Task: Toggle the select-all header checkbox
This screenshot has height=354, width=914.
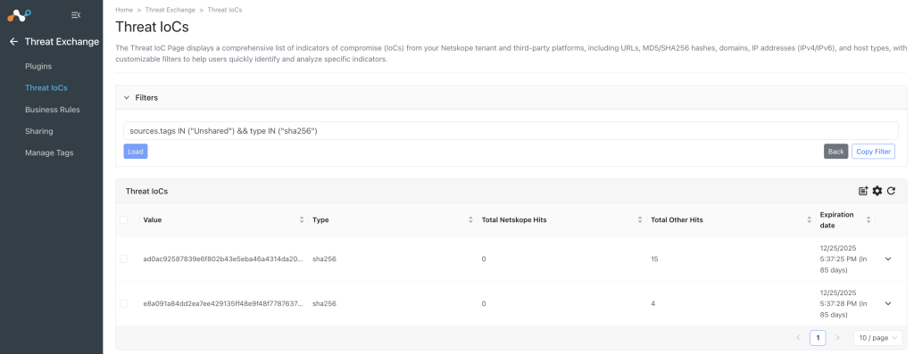Action: pyautogui.click(x=123, y=220)
